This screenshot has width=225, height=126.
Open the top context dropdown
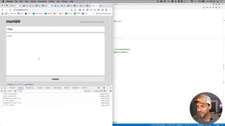[10, 91]
